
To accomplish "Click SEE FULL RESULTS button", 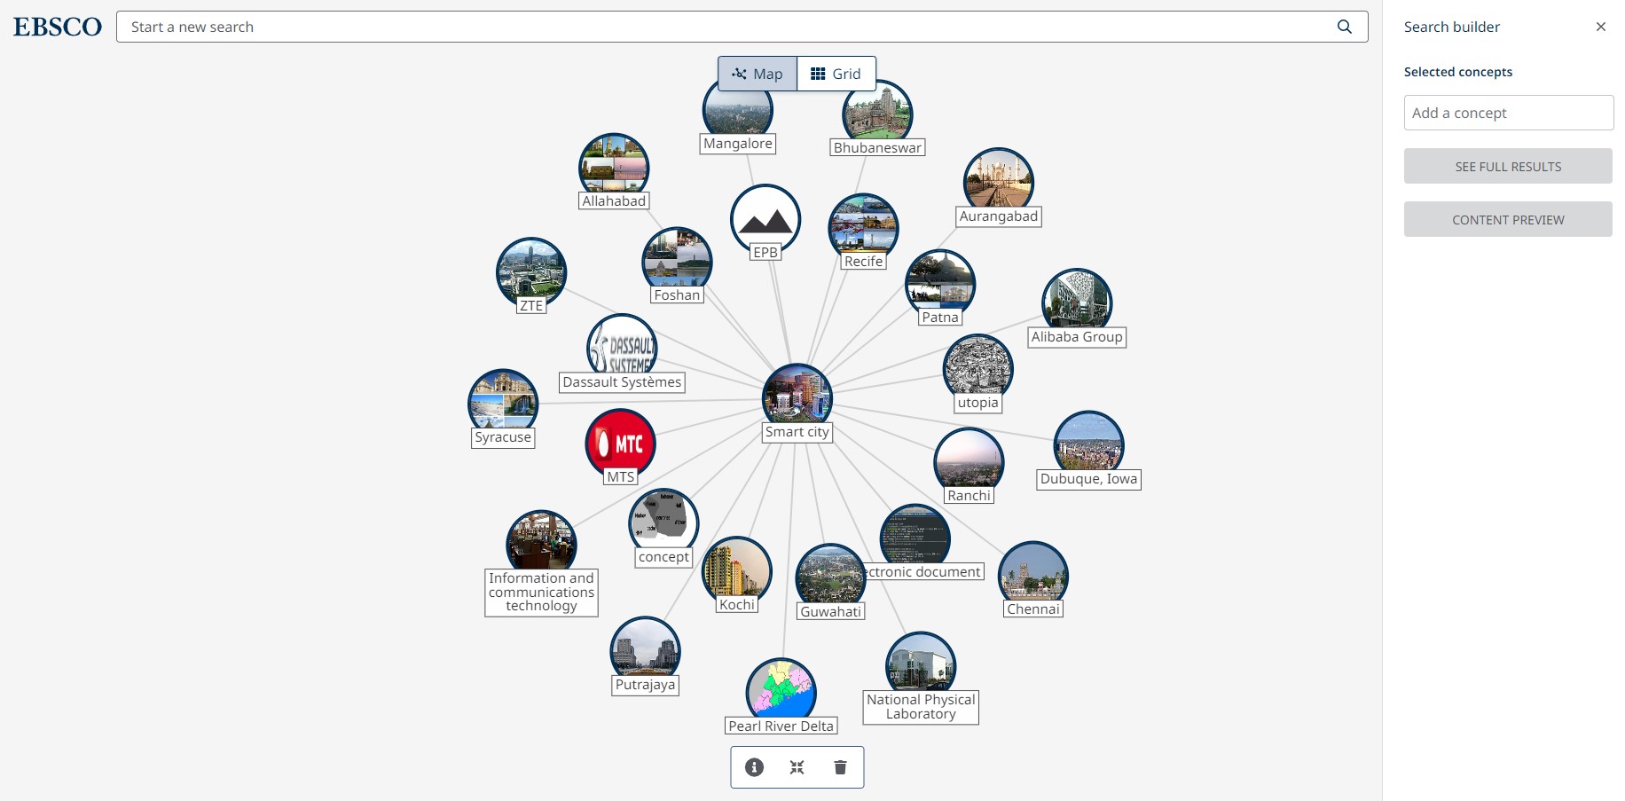I will [1508, 166].
